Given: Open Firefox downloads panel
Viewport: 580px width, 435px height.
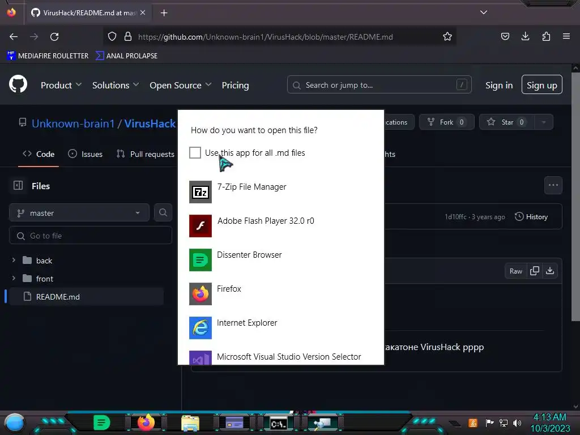Looking at the screenshot, I should coord(525,36).
